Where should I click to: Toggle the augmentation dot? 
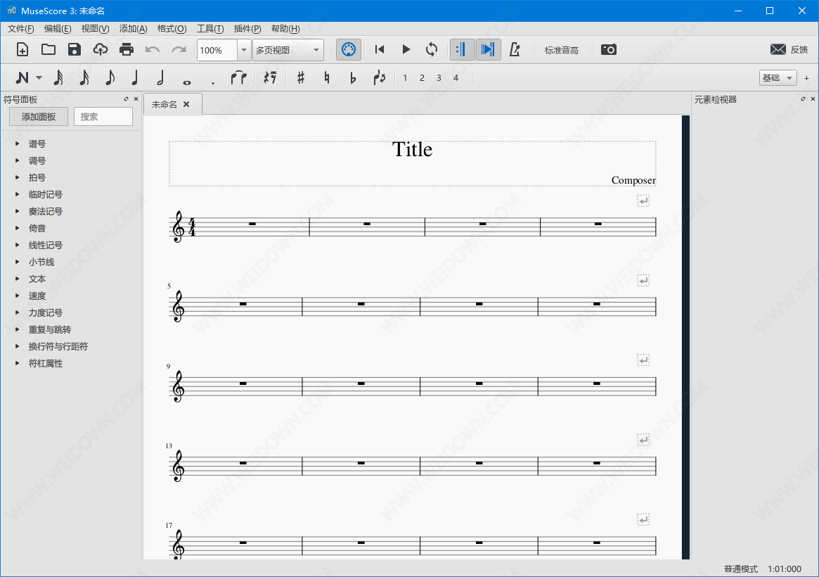(212, 82)
